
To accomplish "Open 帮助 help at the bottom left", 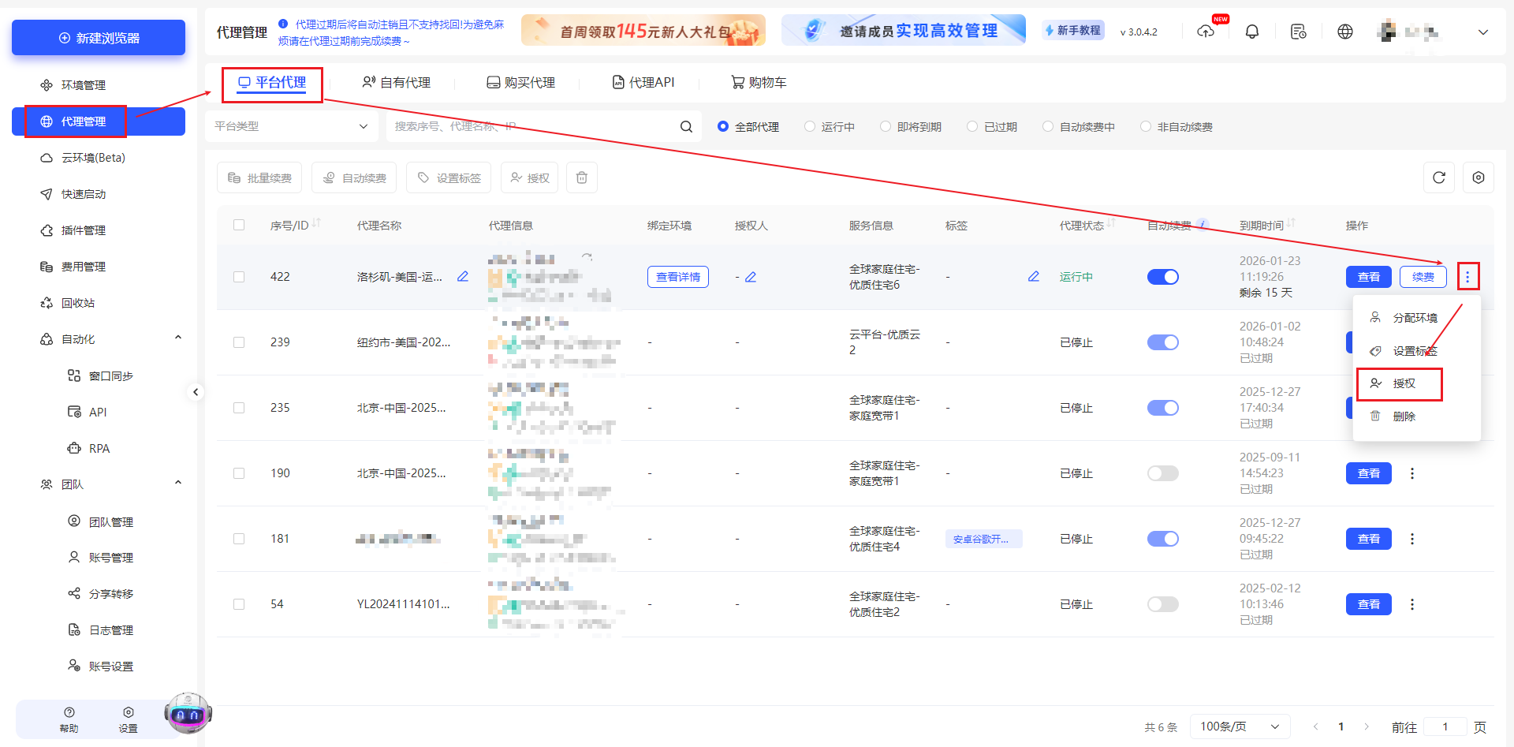I will click(69, 719).
